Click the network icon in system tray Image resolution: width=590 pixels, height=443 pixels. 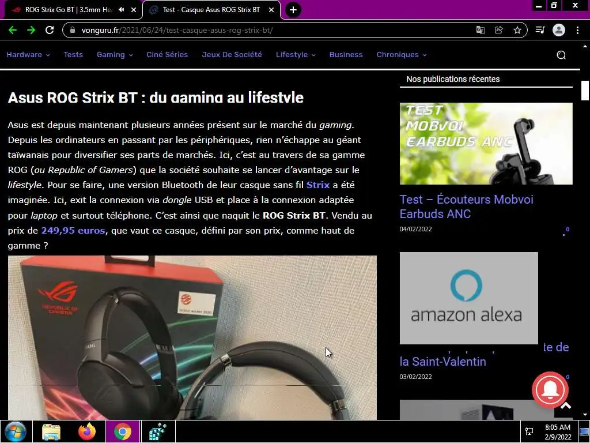coord(529,431)
